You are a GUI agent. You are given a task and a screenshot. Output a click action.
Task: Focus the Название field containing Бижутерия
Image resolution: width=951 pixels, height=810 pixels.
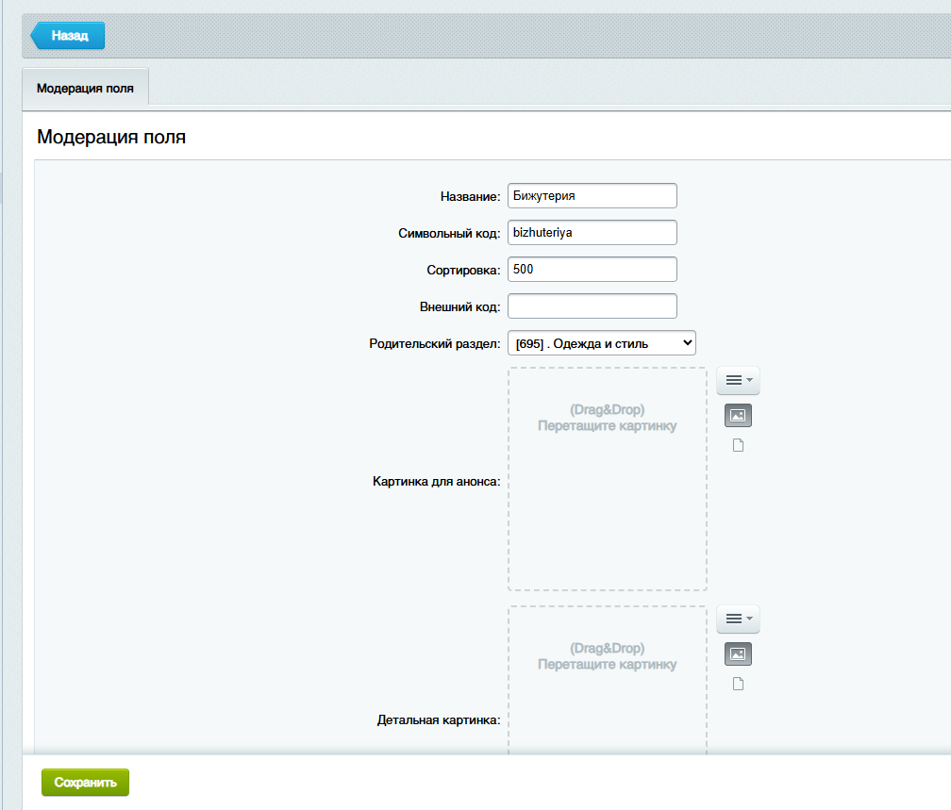click(592, 196)
